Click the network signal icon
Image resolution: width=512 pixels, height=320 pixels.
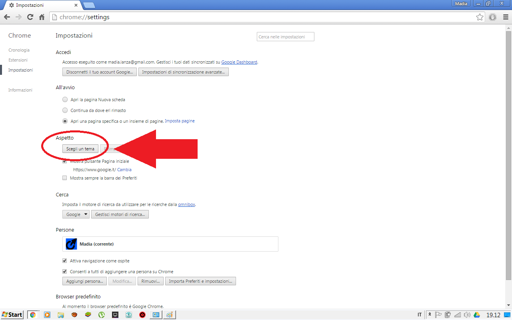(x=458, y=315)
